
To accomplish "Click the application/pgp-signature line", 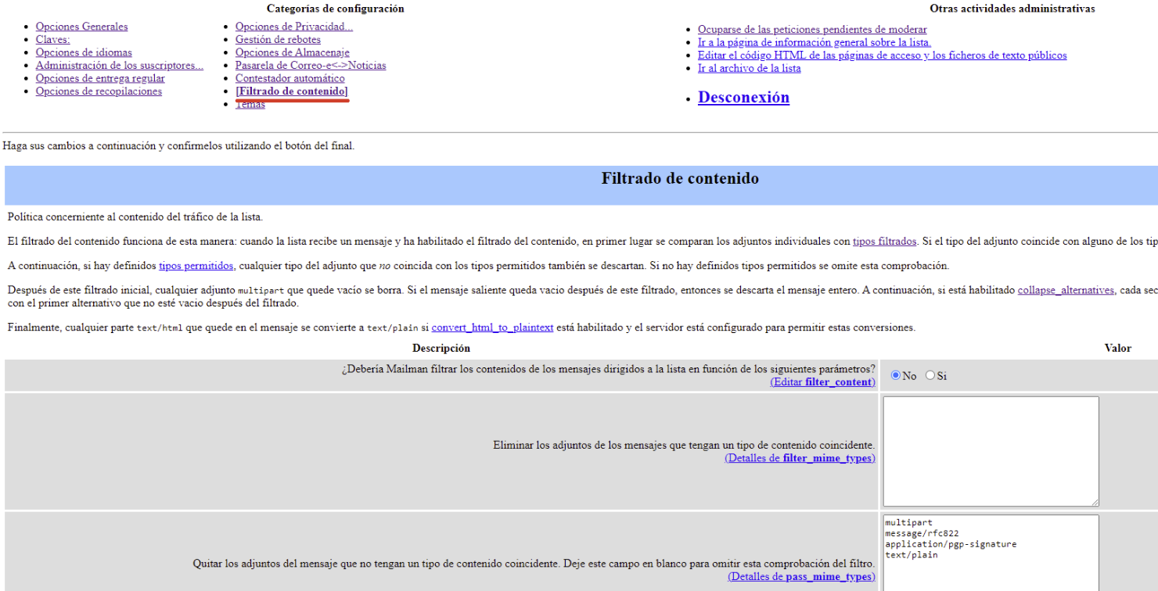I will click(951, 544).
